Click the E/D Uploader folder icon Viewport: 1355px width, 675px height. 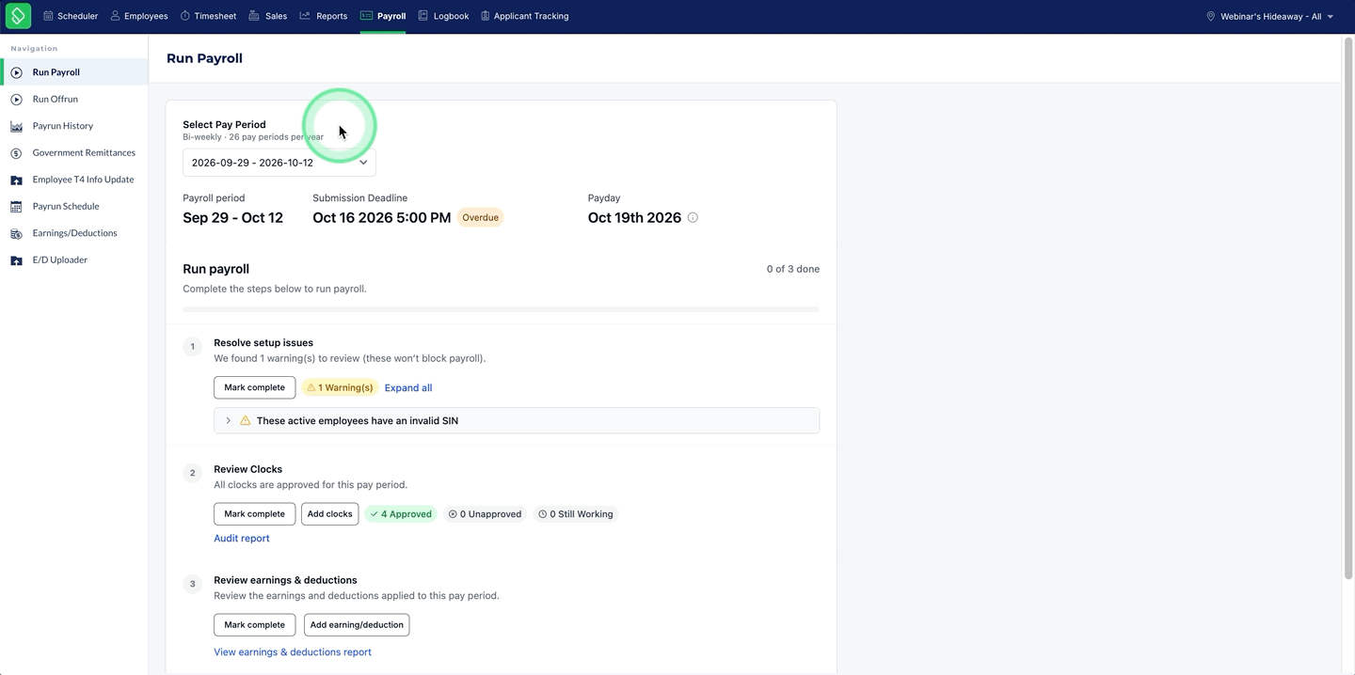pyautogui.click(x=16, y=260)
